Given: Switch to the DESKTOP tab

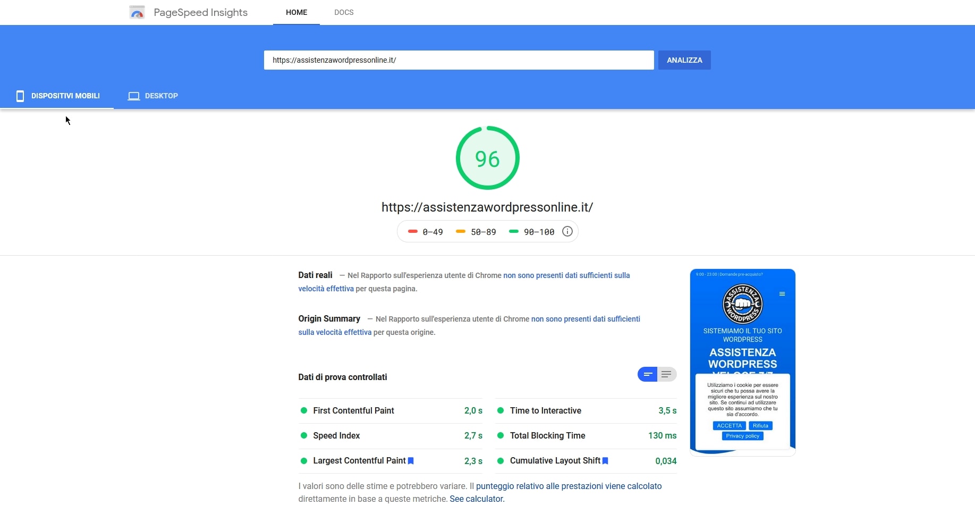Looking at the screenshot, I should coord(153,96).
